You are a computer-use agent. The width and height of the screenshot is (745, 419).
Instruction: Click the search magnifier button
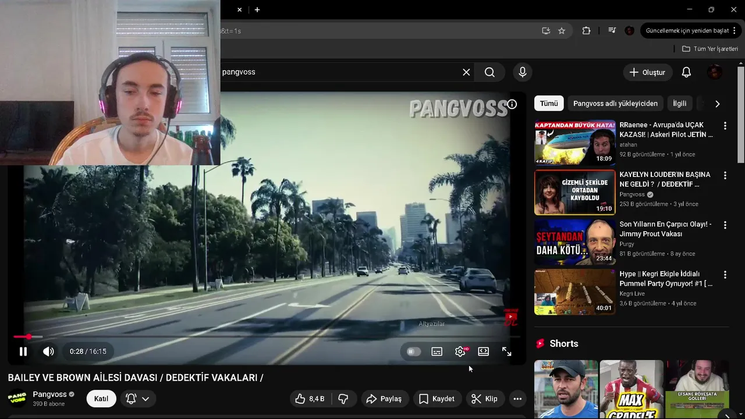(x=489, y=72)
